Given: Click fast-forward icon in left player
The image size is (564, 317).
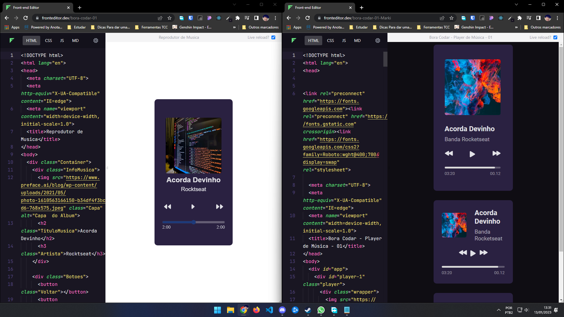Looking at the screenshot, I should (x=219, y=207).
